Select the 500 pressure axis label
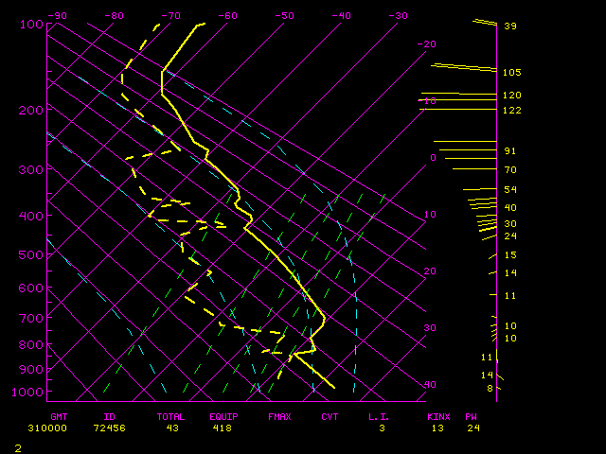The height and width of the screenshot is (454, 606). [31, 255]
